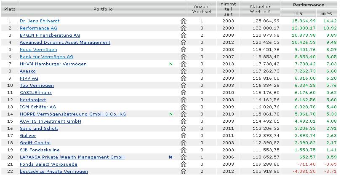Viewport: 341px width, 180px height.
Task: Click the M badge beside LARANSA Private Wealth
Action: click(171, 157)
